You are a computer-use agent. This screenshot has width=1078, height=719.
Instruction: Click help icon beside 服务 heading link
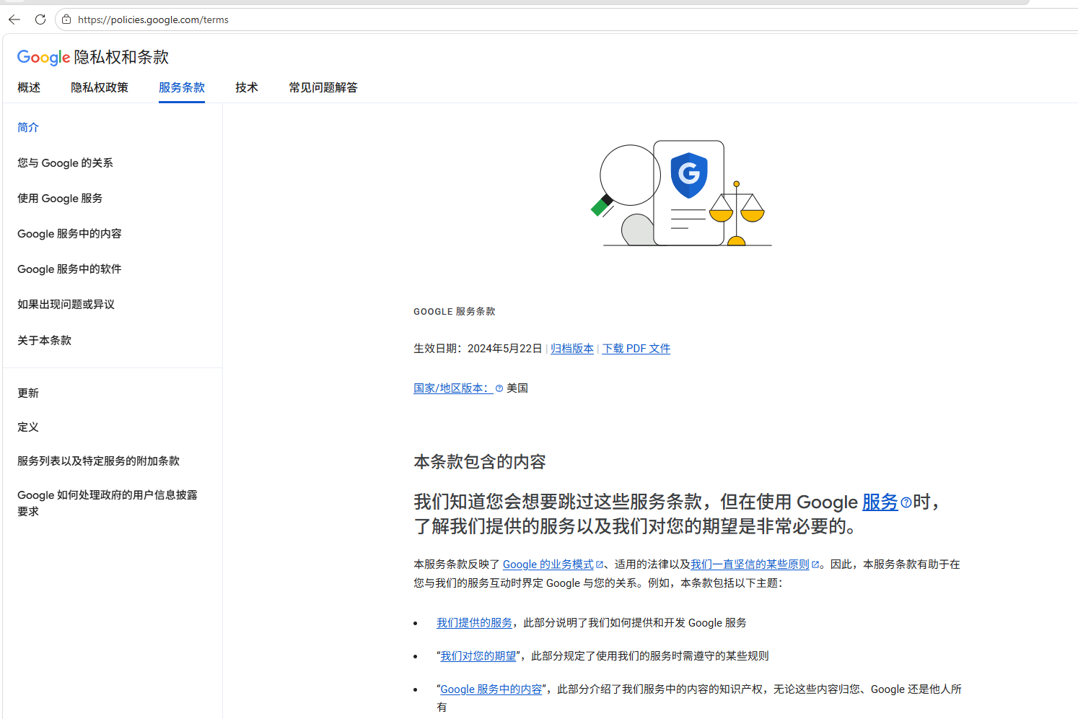click(906, 502)
